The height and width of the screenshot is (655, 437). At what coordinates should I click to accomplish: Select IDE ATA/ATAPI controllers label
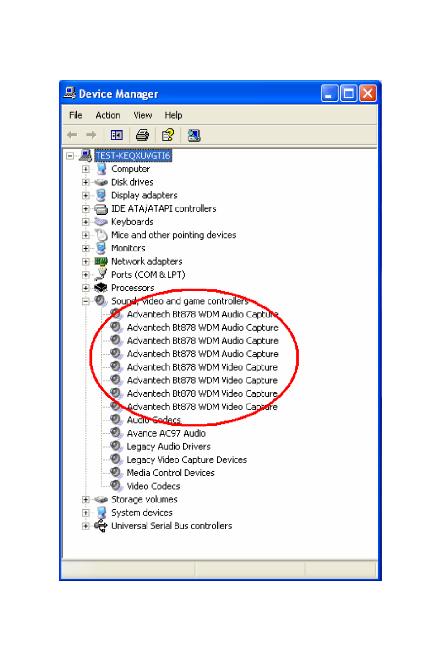coord(164,209)
